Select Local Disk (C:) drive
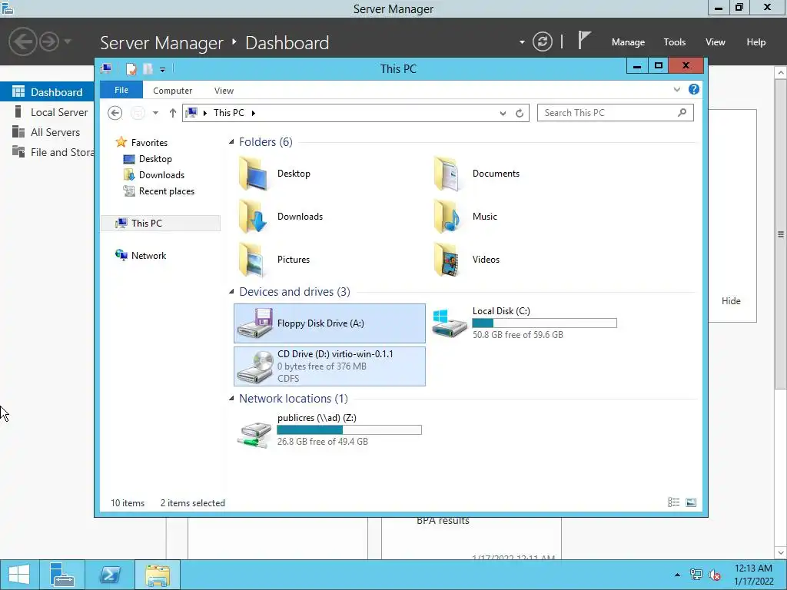This screenshot has width=787, height=590. coord(524,323)
